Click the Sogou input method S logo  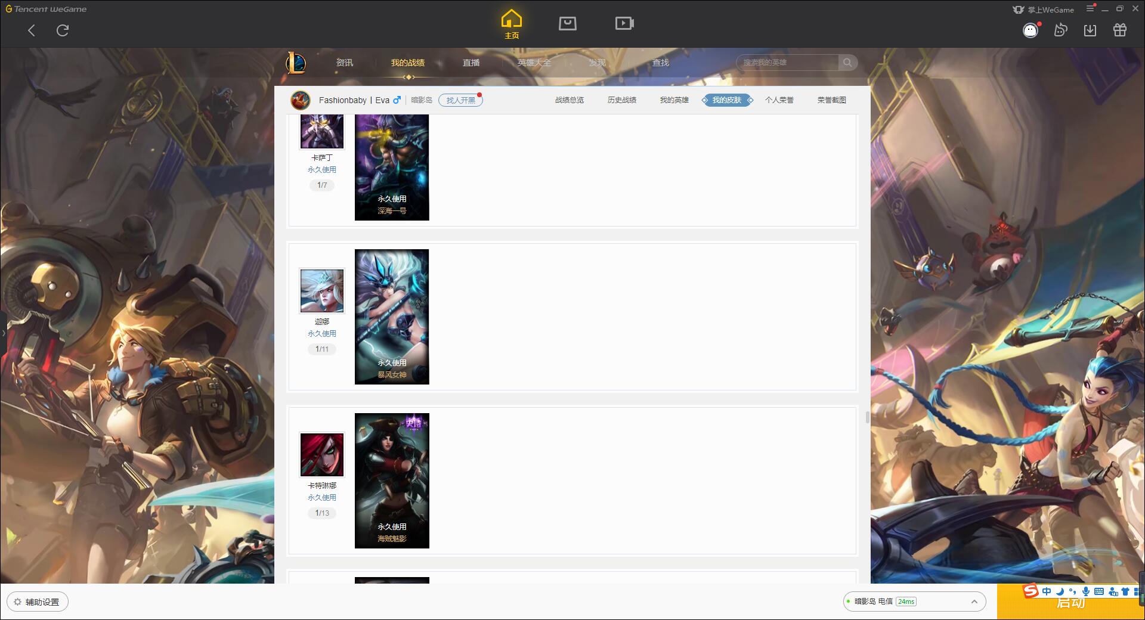(1031, 591)
